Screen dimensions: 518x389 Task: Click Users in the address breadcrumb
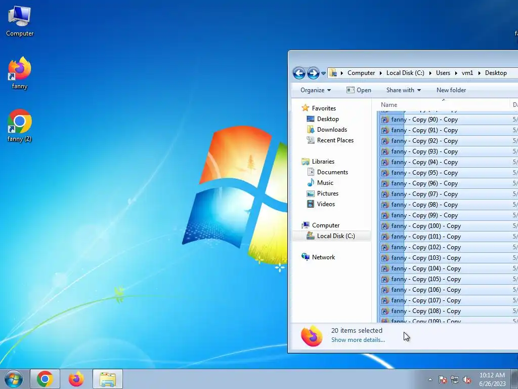coord(443,73)
